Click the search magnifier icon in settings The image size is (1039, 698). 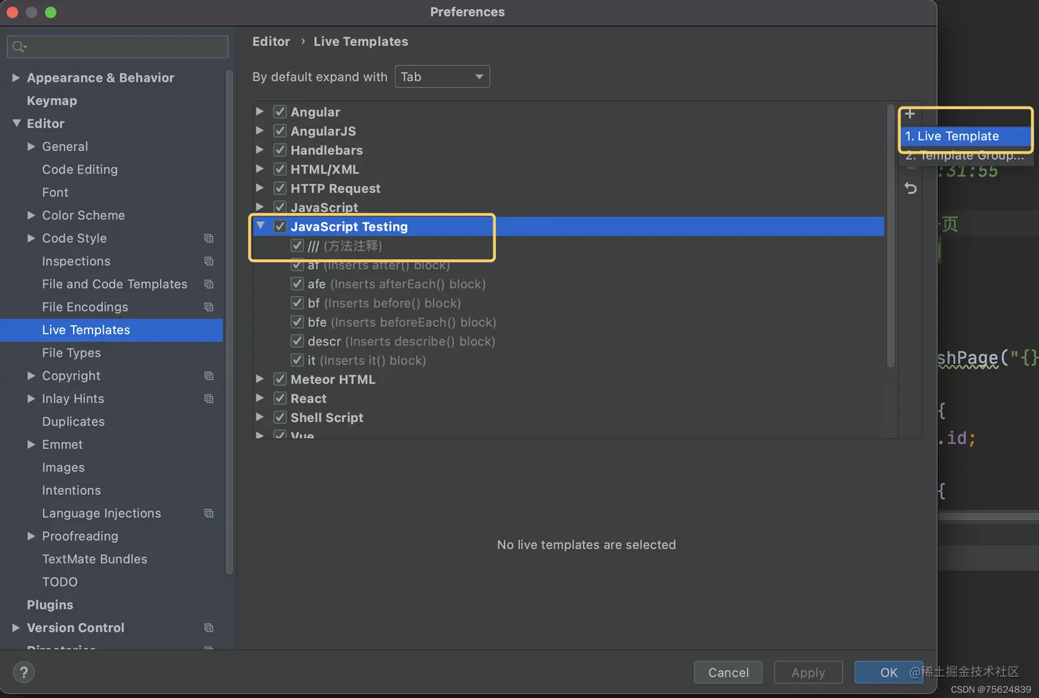(19, 47)
